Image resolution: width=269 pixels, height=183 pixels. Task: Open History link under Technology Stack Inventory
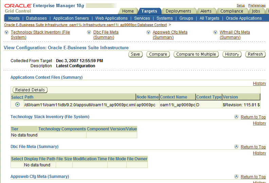[259, 123]
